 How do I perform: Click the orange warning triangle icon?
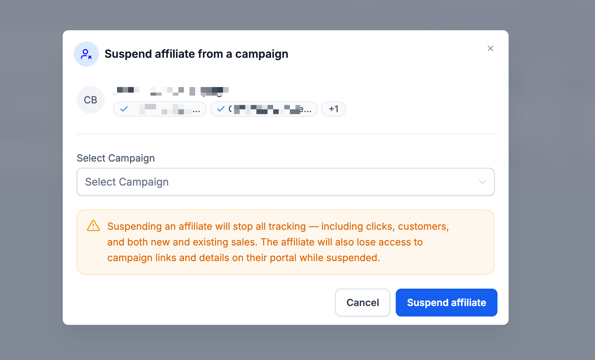click(x=93, y=226)
